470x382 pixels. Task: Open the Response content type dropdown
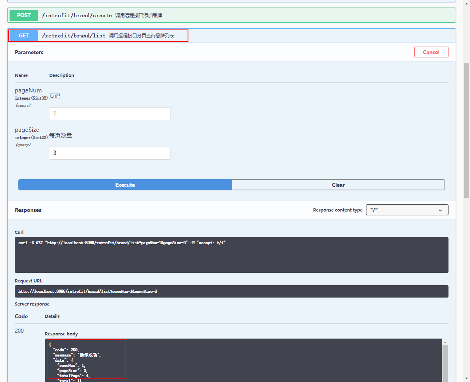tap(407, 210)
